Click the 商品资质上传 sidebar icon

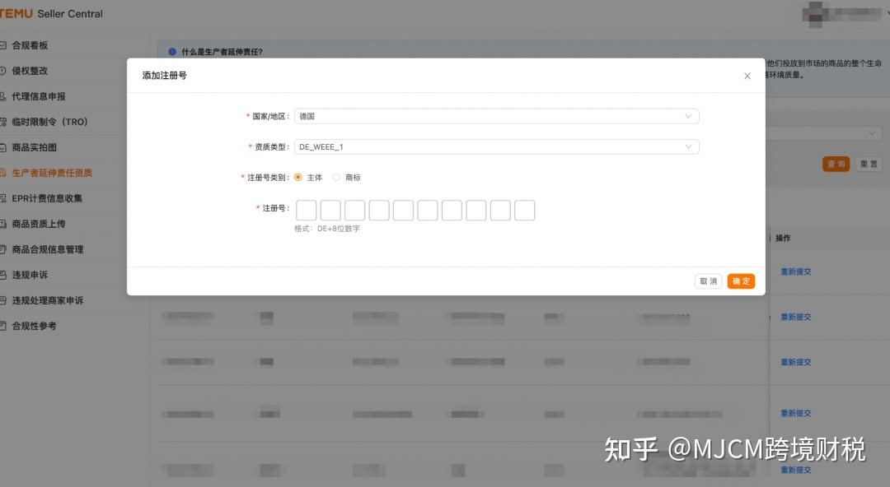(8, 224)
